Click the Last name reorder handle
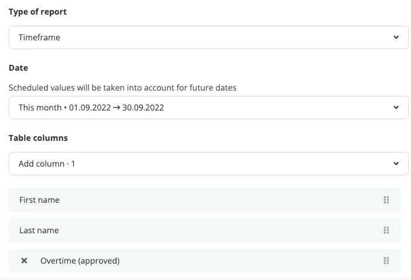This screenshot has height=280, width=411. coord(386,230)
